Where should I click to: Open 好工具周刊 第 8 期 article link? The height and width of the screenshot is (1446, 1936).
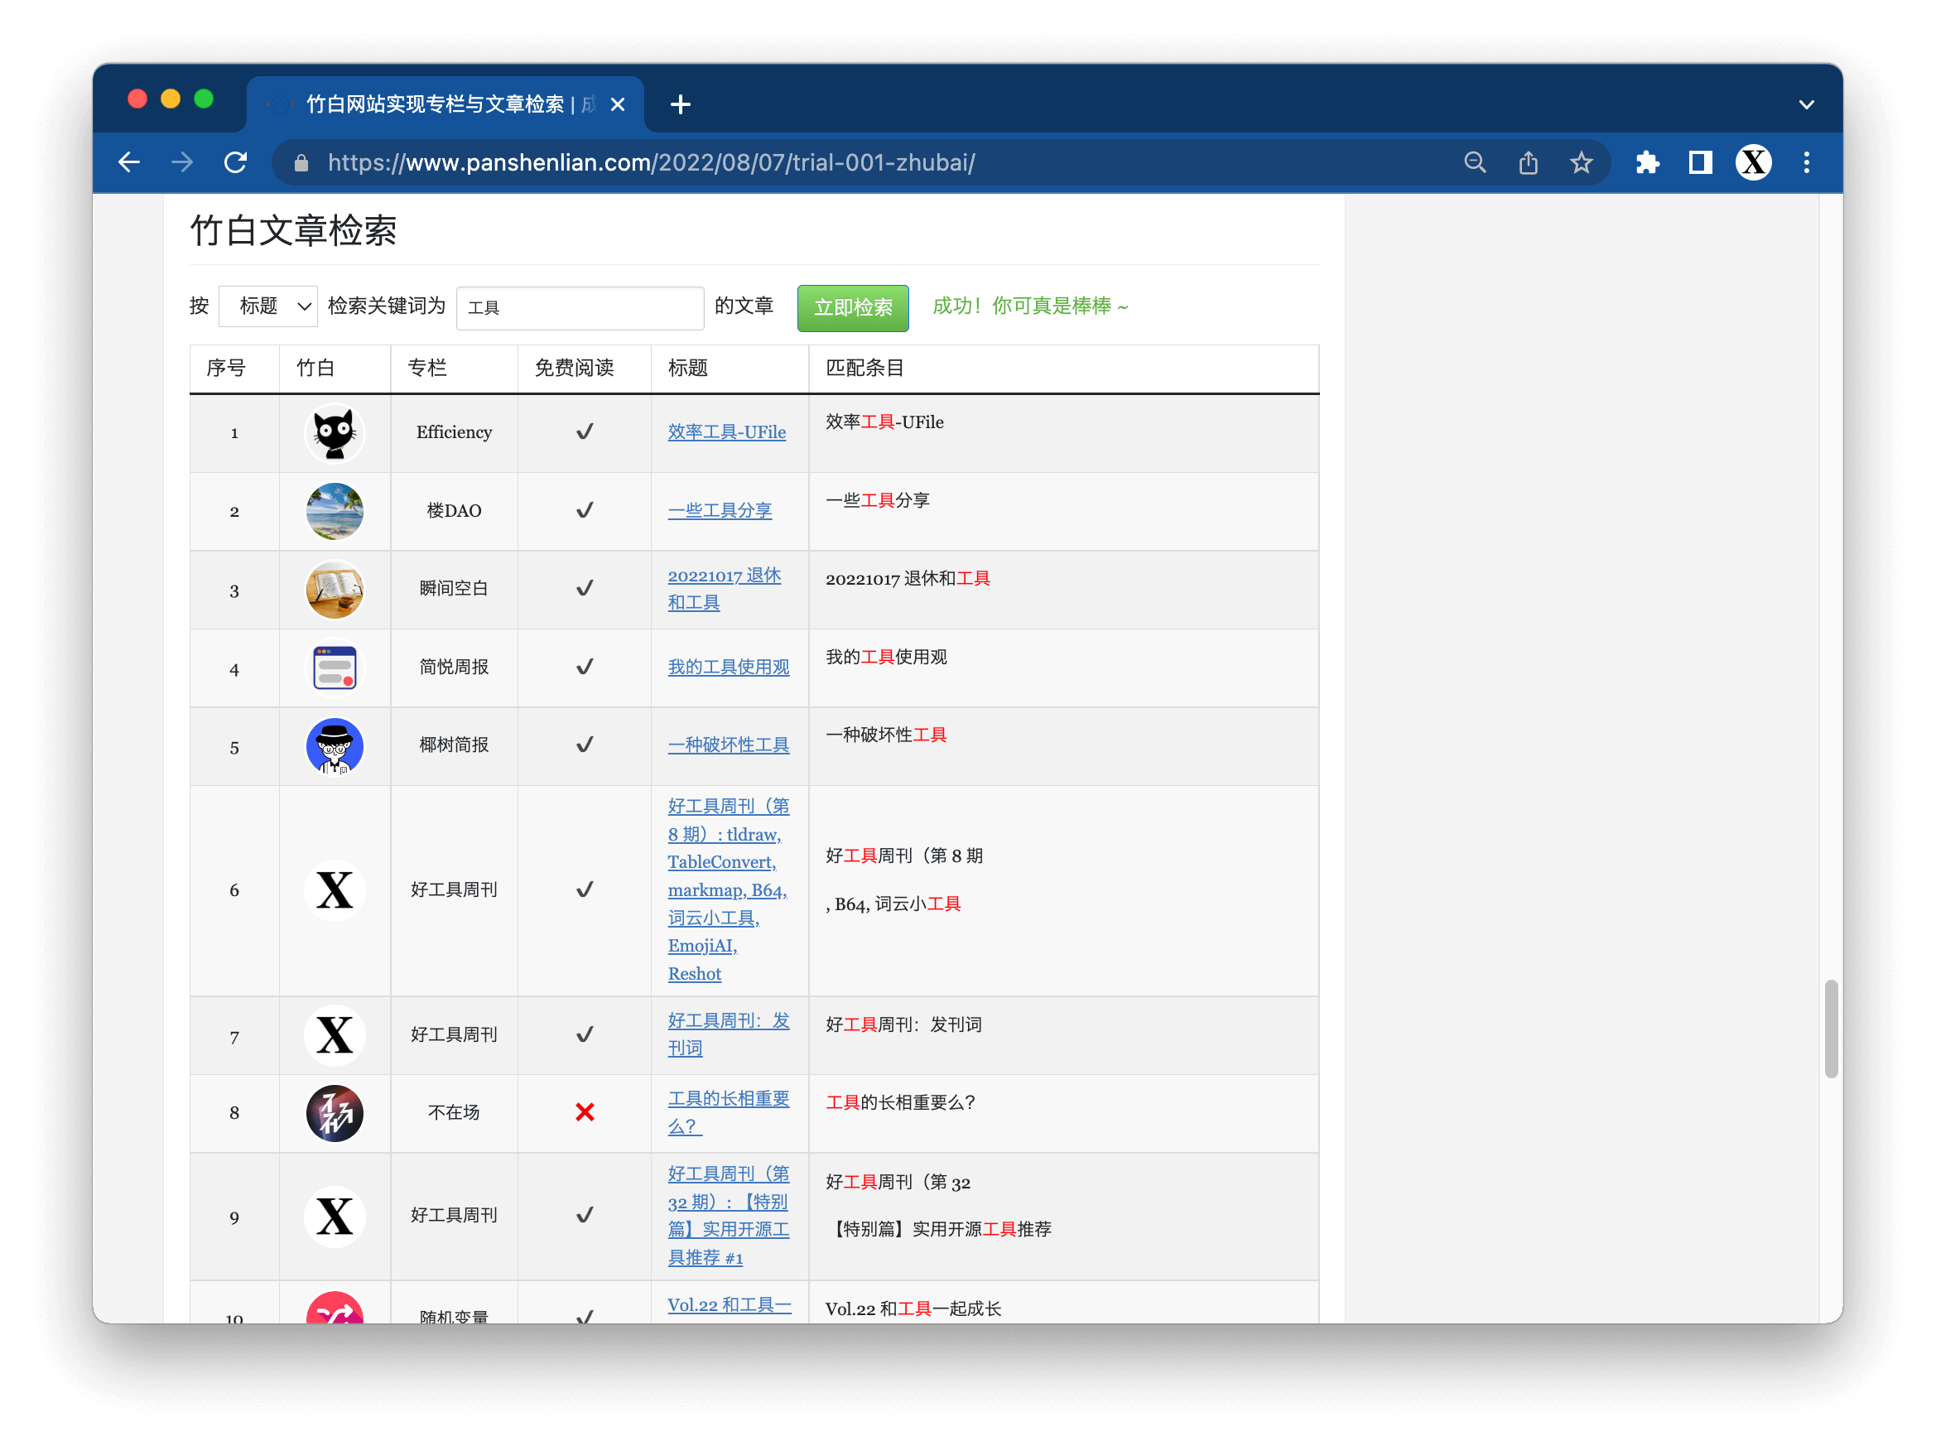coord(728,889)
